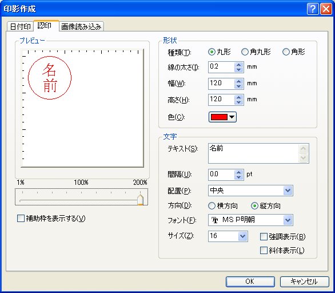Click the キャンセル button
Viewport: 335px width, 293px height.
305,282
